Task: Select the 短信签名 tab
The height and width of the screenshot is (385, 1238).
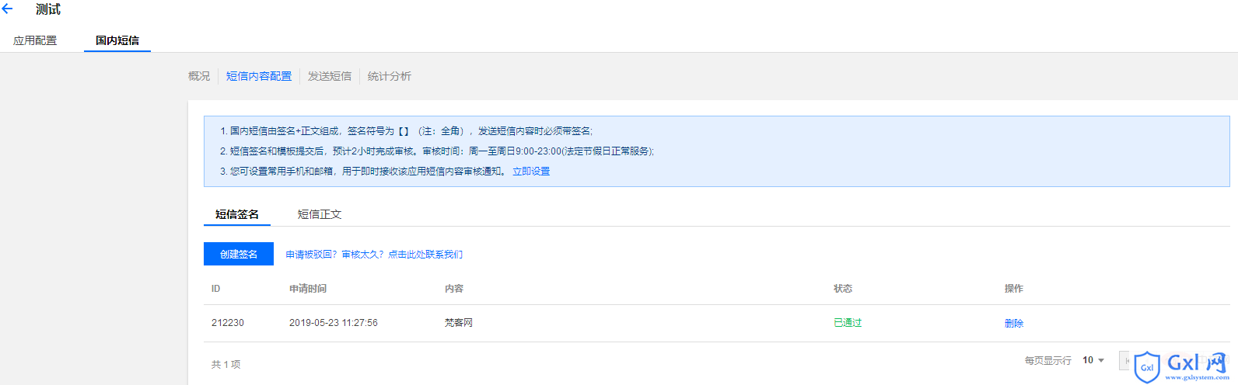Action: pyautogui.click(x=237, y=214)
